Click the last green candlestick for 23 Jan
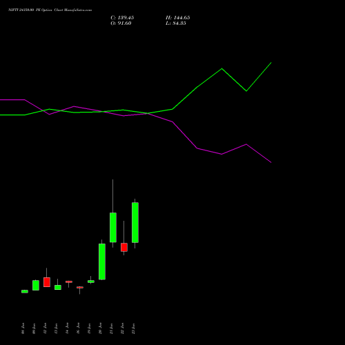 click(135, 222)
